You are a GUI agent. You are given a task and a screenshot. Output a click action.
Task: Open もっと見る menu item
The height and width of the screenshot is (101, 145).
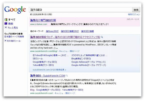pos(13,27)
